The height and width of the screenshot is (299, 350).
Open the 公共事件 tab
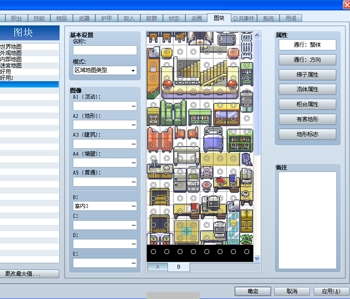(244, 18)
